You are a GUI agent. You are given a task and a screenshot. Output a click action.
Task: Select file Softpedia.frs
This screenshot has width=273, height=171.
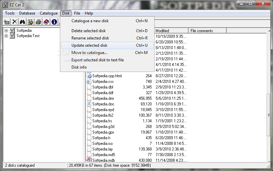click(102, 121)
